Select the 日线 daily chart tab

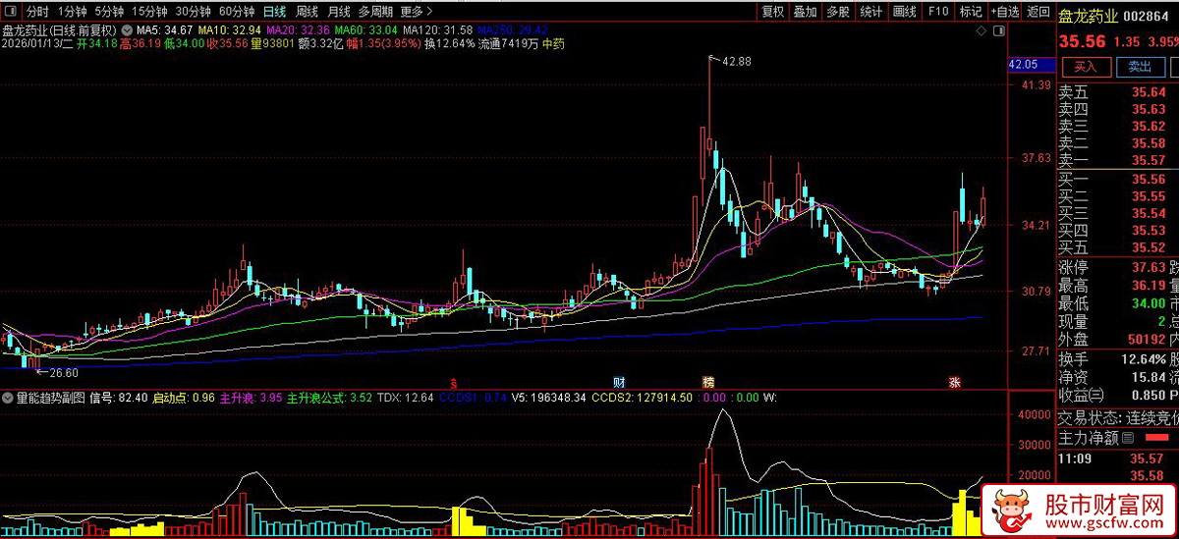(x=275, y=12)
